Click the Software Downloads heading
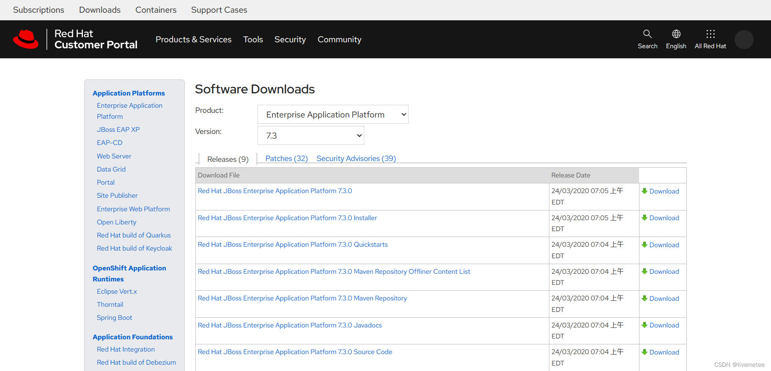The height and width of the screenshot is (371, 771). coord(255,89)
